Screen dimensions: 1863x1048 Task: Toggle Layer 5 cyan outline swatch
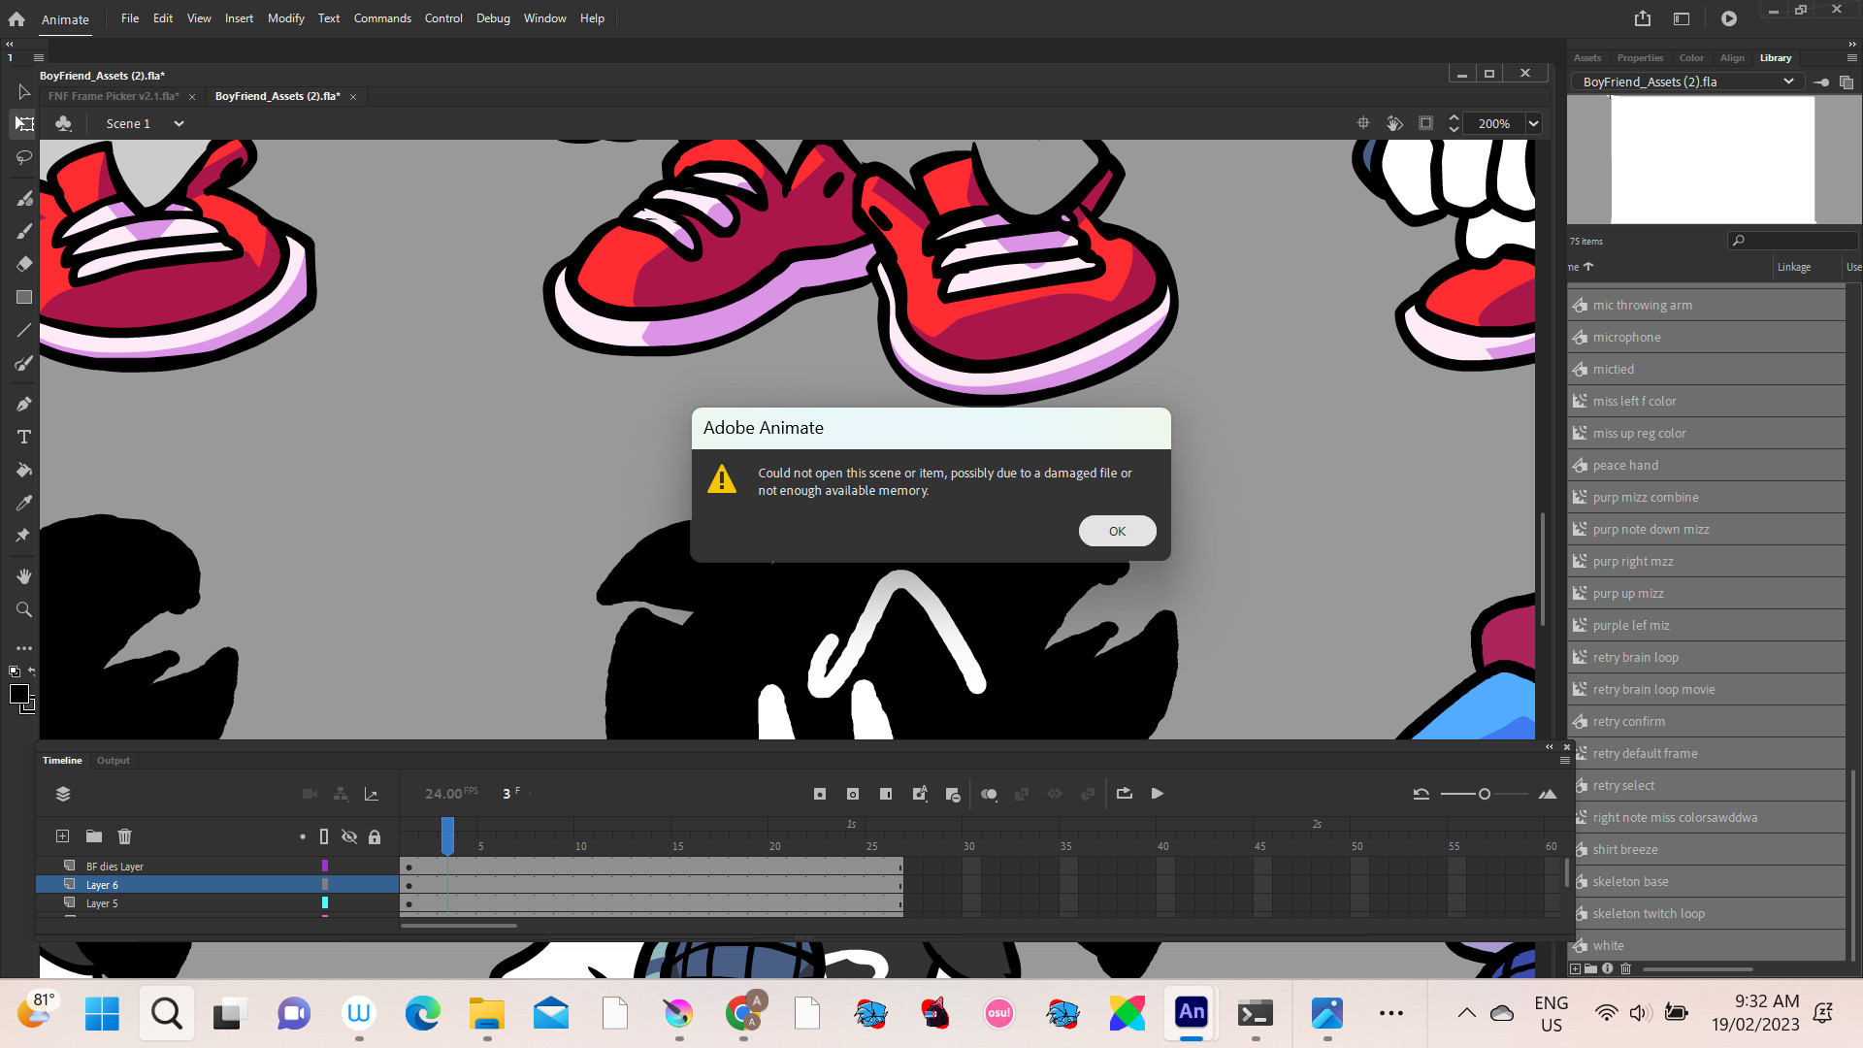pos(325,902)
